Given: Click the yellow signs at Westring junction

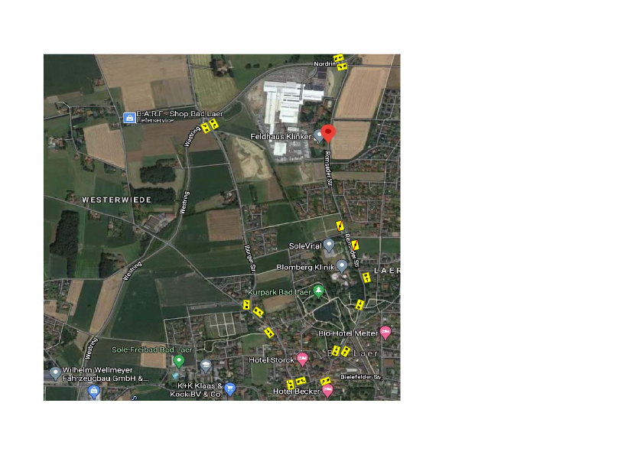Looking at the screenshot, I should coord(210,125).
